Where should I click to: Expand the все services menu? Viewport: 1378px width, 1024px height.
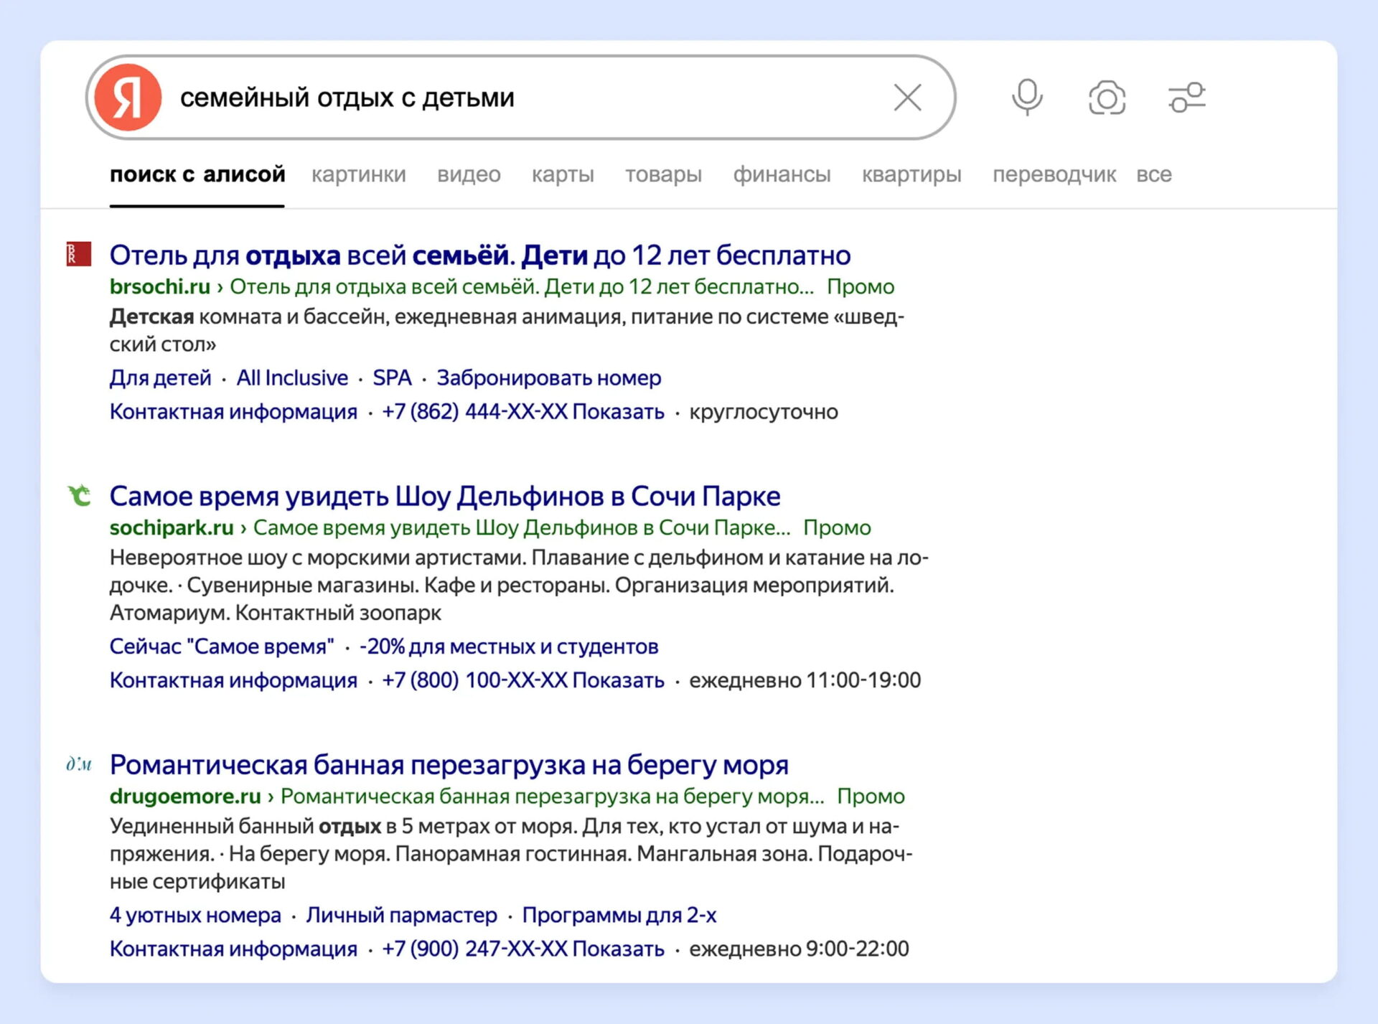(x=1153, y=174)
